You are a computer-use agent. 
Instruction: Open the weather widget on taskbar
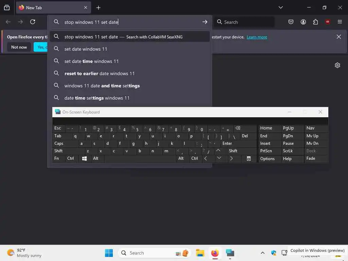24,253
